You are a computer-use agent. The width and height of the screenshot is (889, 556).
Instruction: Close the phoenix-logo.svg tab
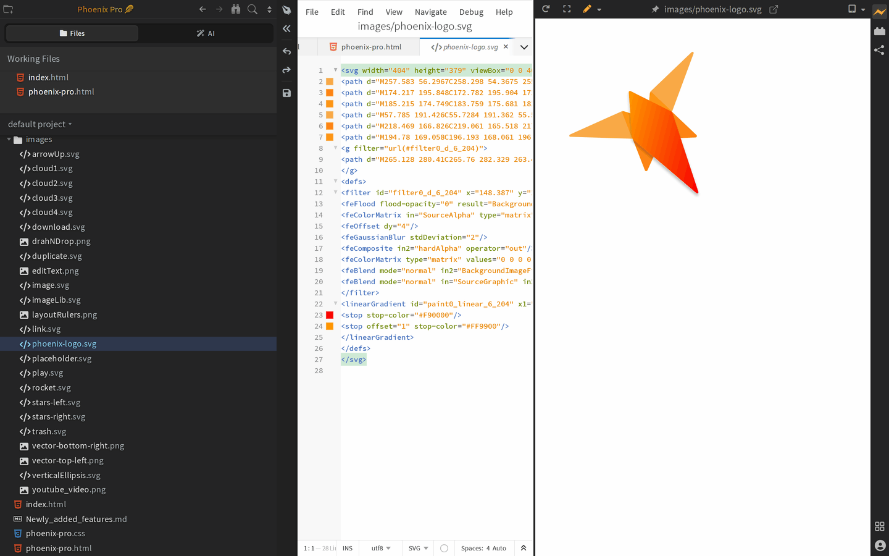[506, 46]
